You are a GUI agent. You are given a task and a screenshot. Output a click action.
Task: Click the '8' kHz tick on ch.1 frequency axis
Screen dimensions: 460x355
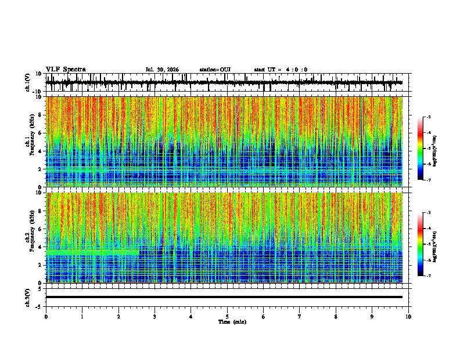[x=40, y=115]
